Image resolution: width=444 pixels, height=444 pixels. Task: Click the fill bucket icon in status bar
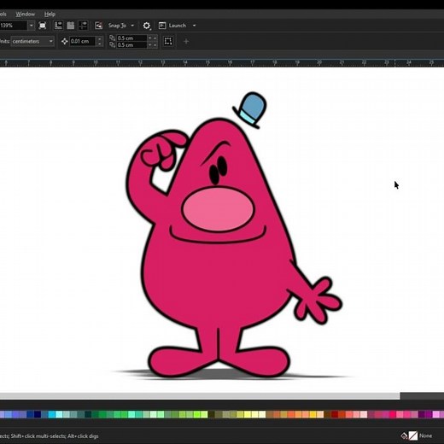[x=404, y=435]
